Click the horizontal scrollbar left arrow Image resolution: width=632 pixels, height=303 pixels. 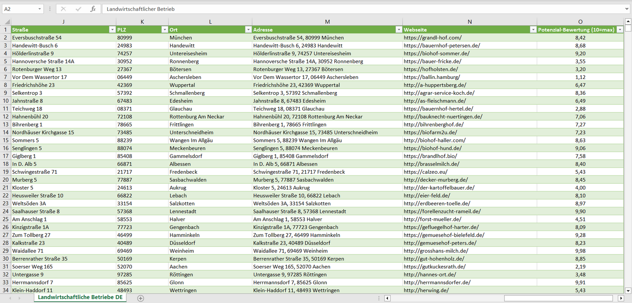click(388, 298)
